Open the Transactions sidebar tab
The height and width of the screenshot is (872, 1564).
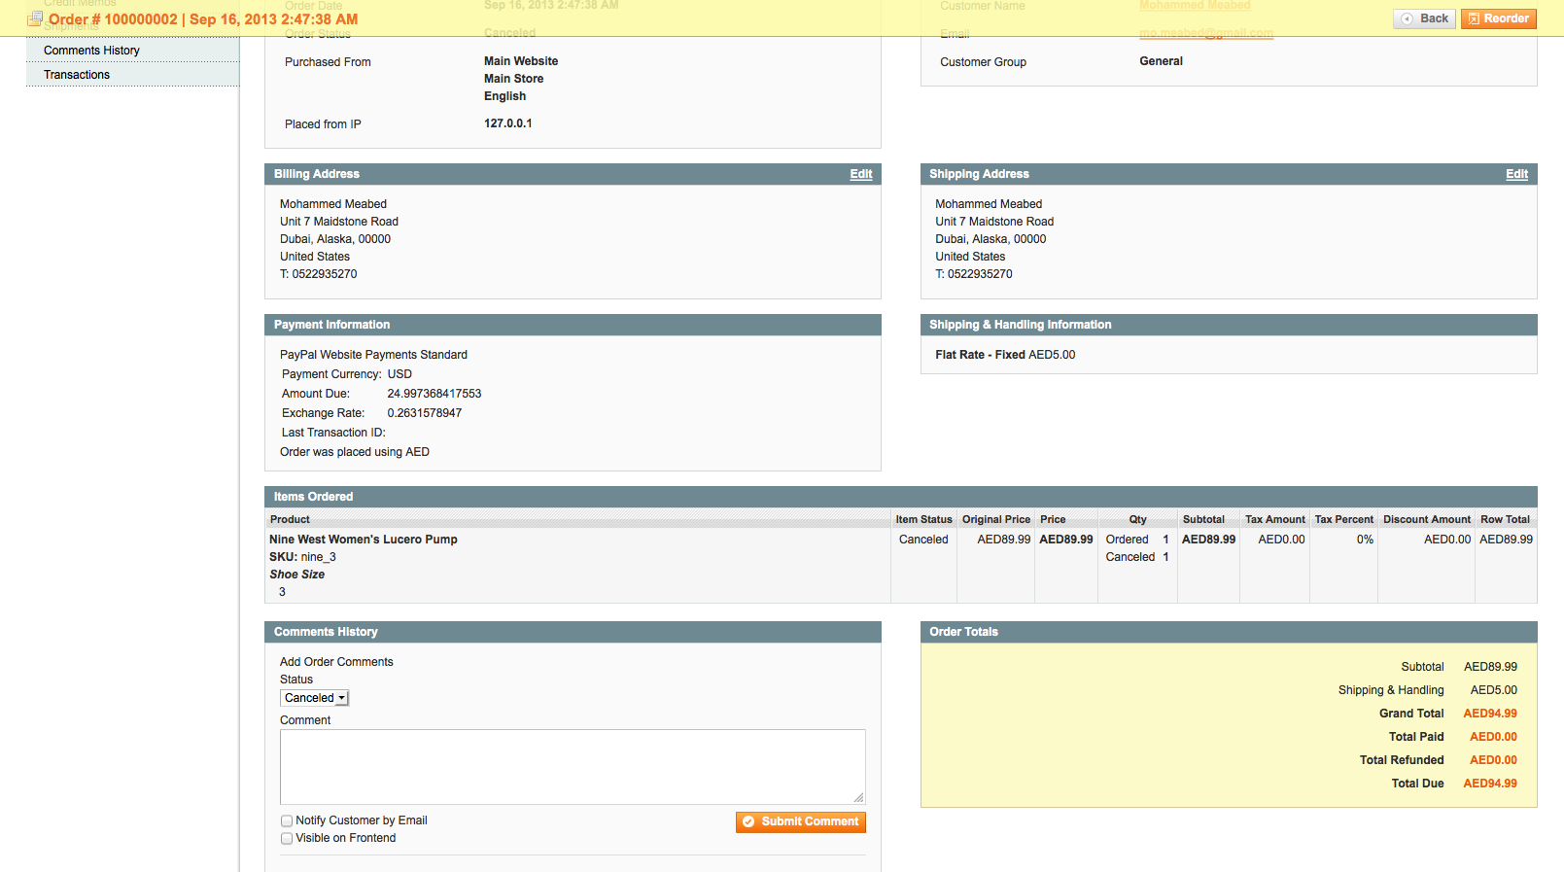[132, 75]
